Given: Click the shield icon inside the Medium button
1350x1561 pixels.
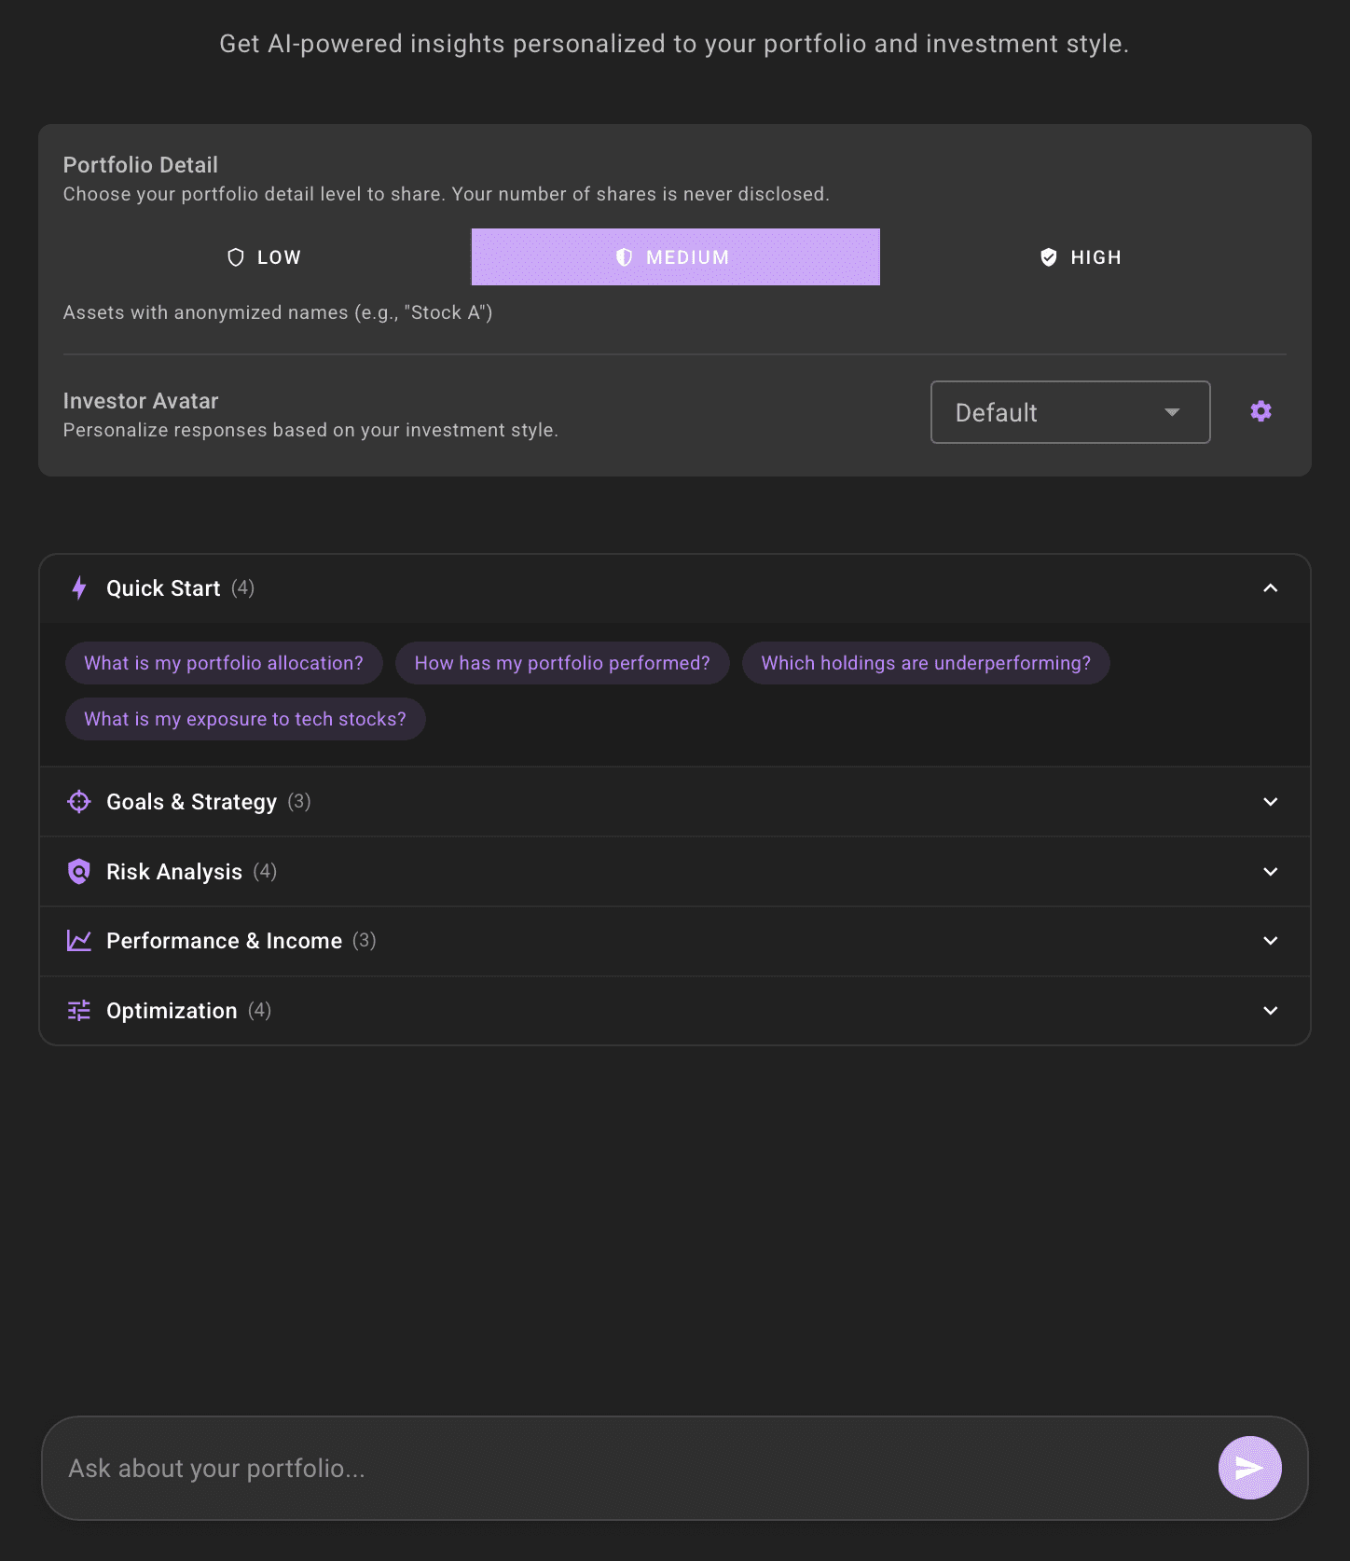Looking at the screenshot, I should (623, 256).
